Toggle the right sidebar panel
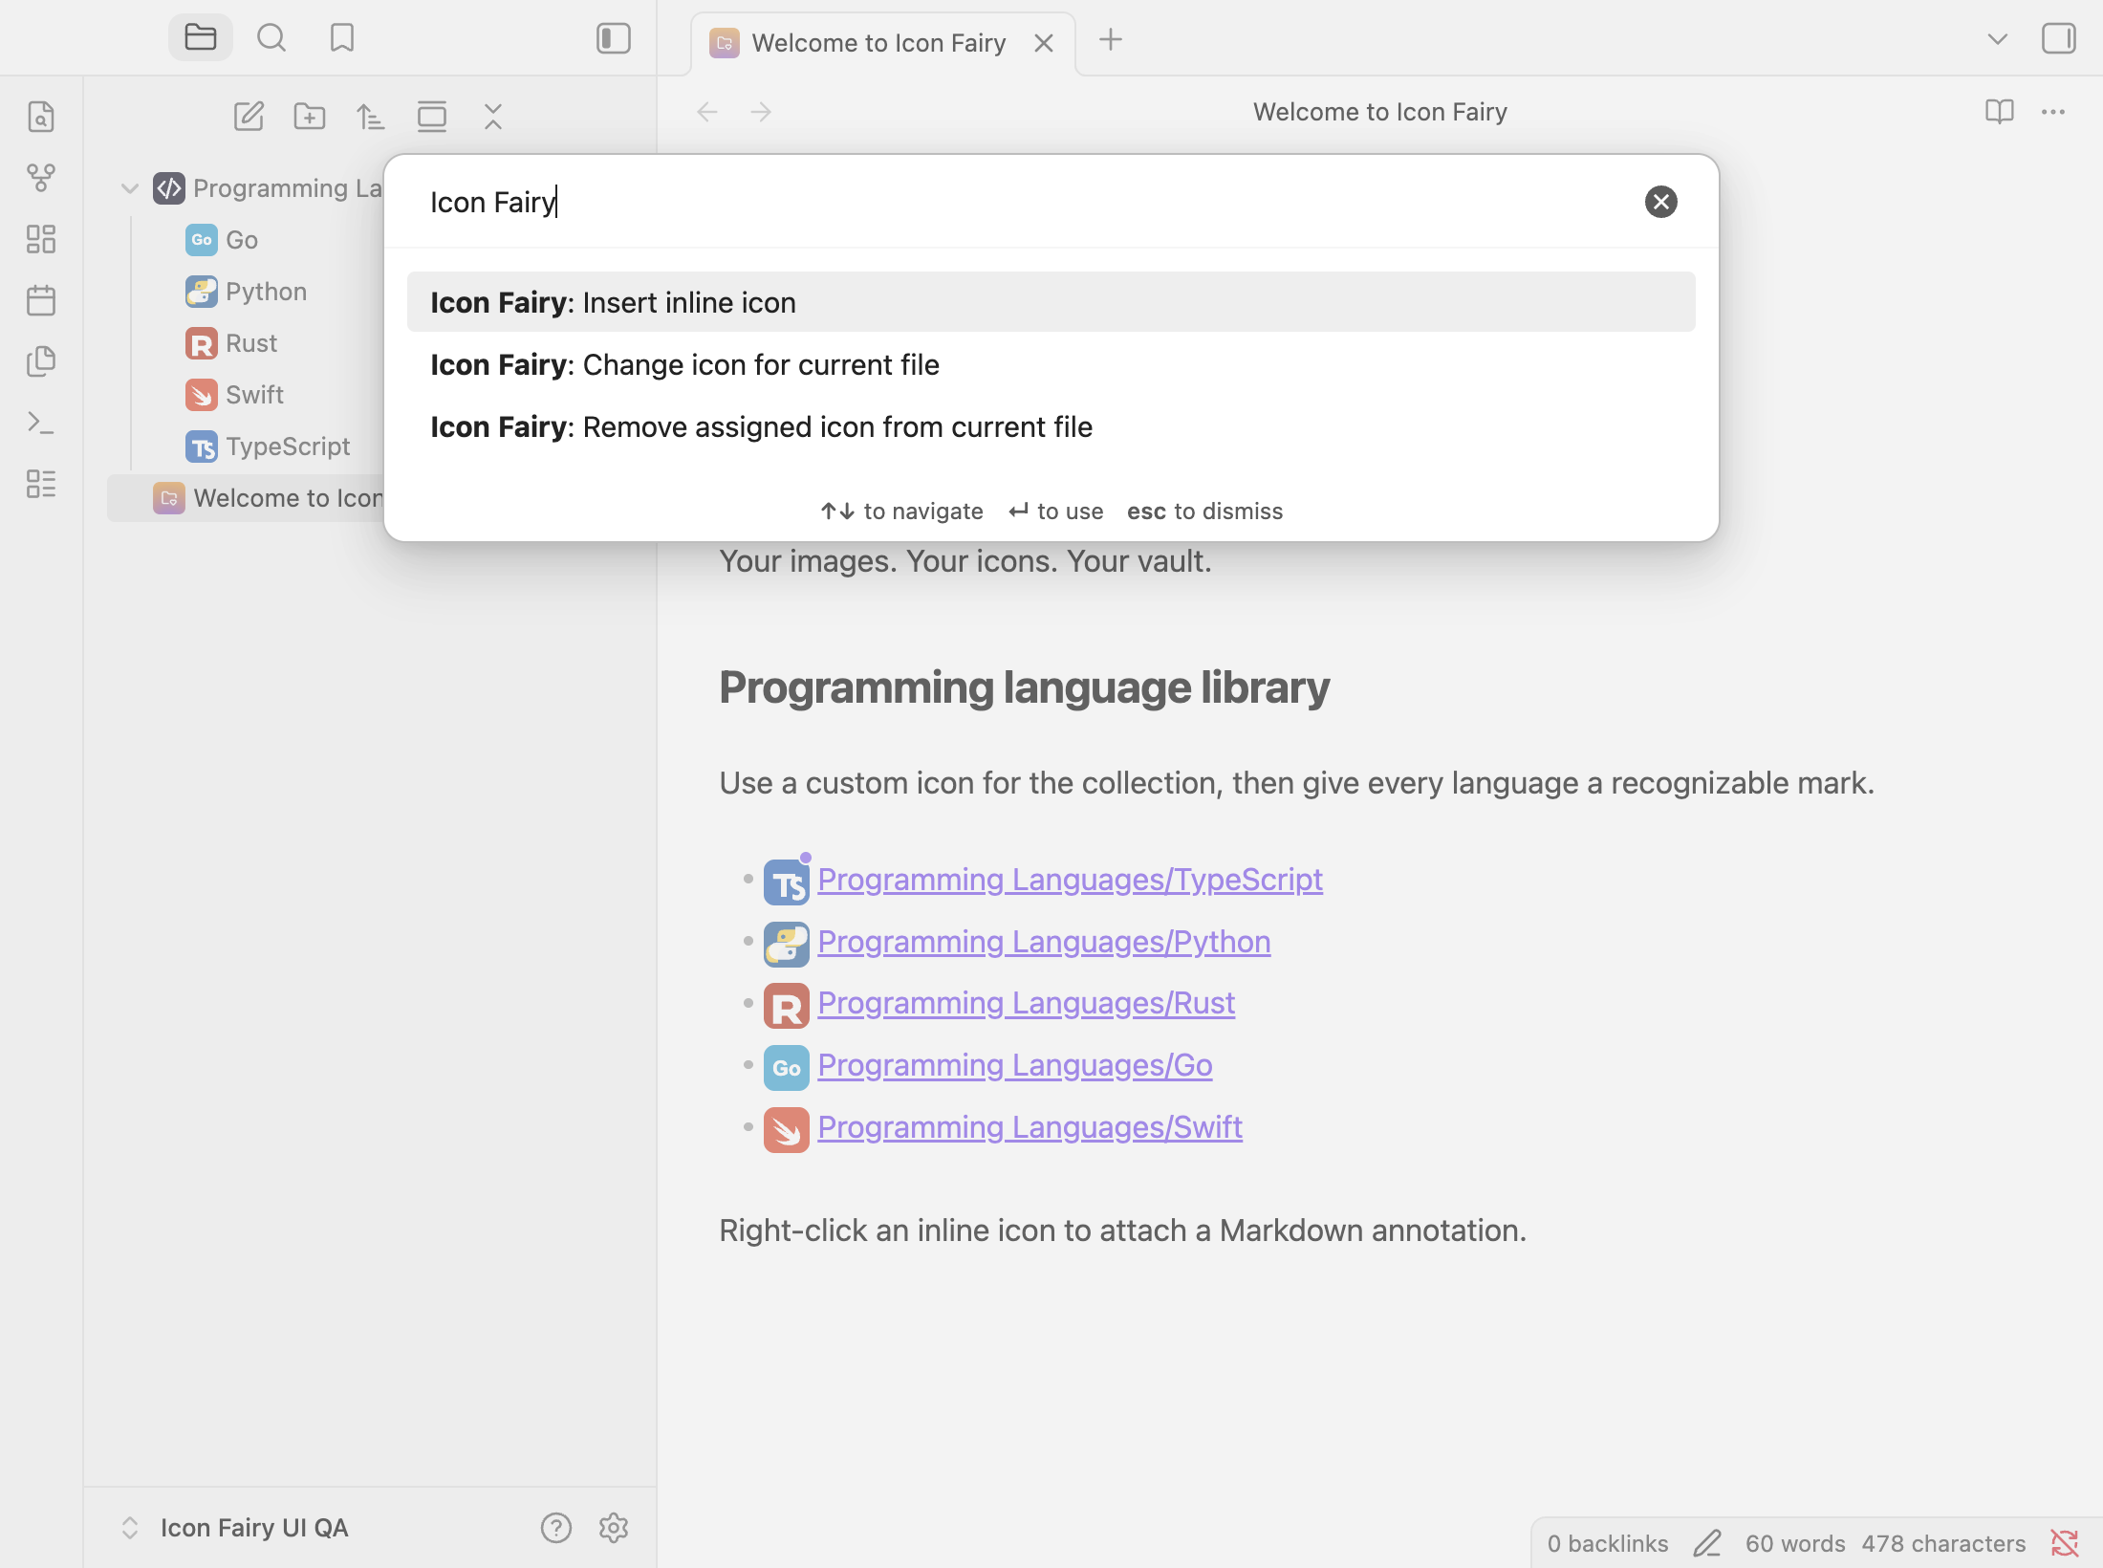The height and width of the screenshot is (1568, 2103). click(x=2058, y=38)
